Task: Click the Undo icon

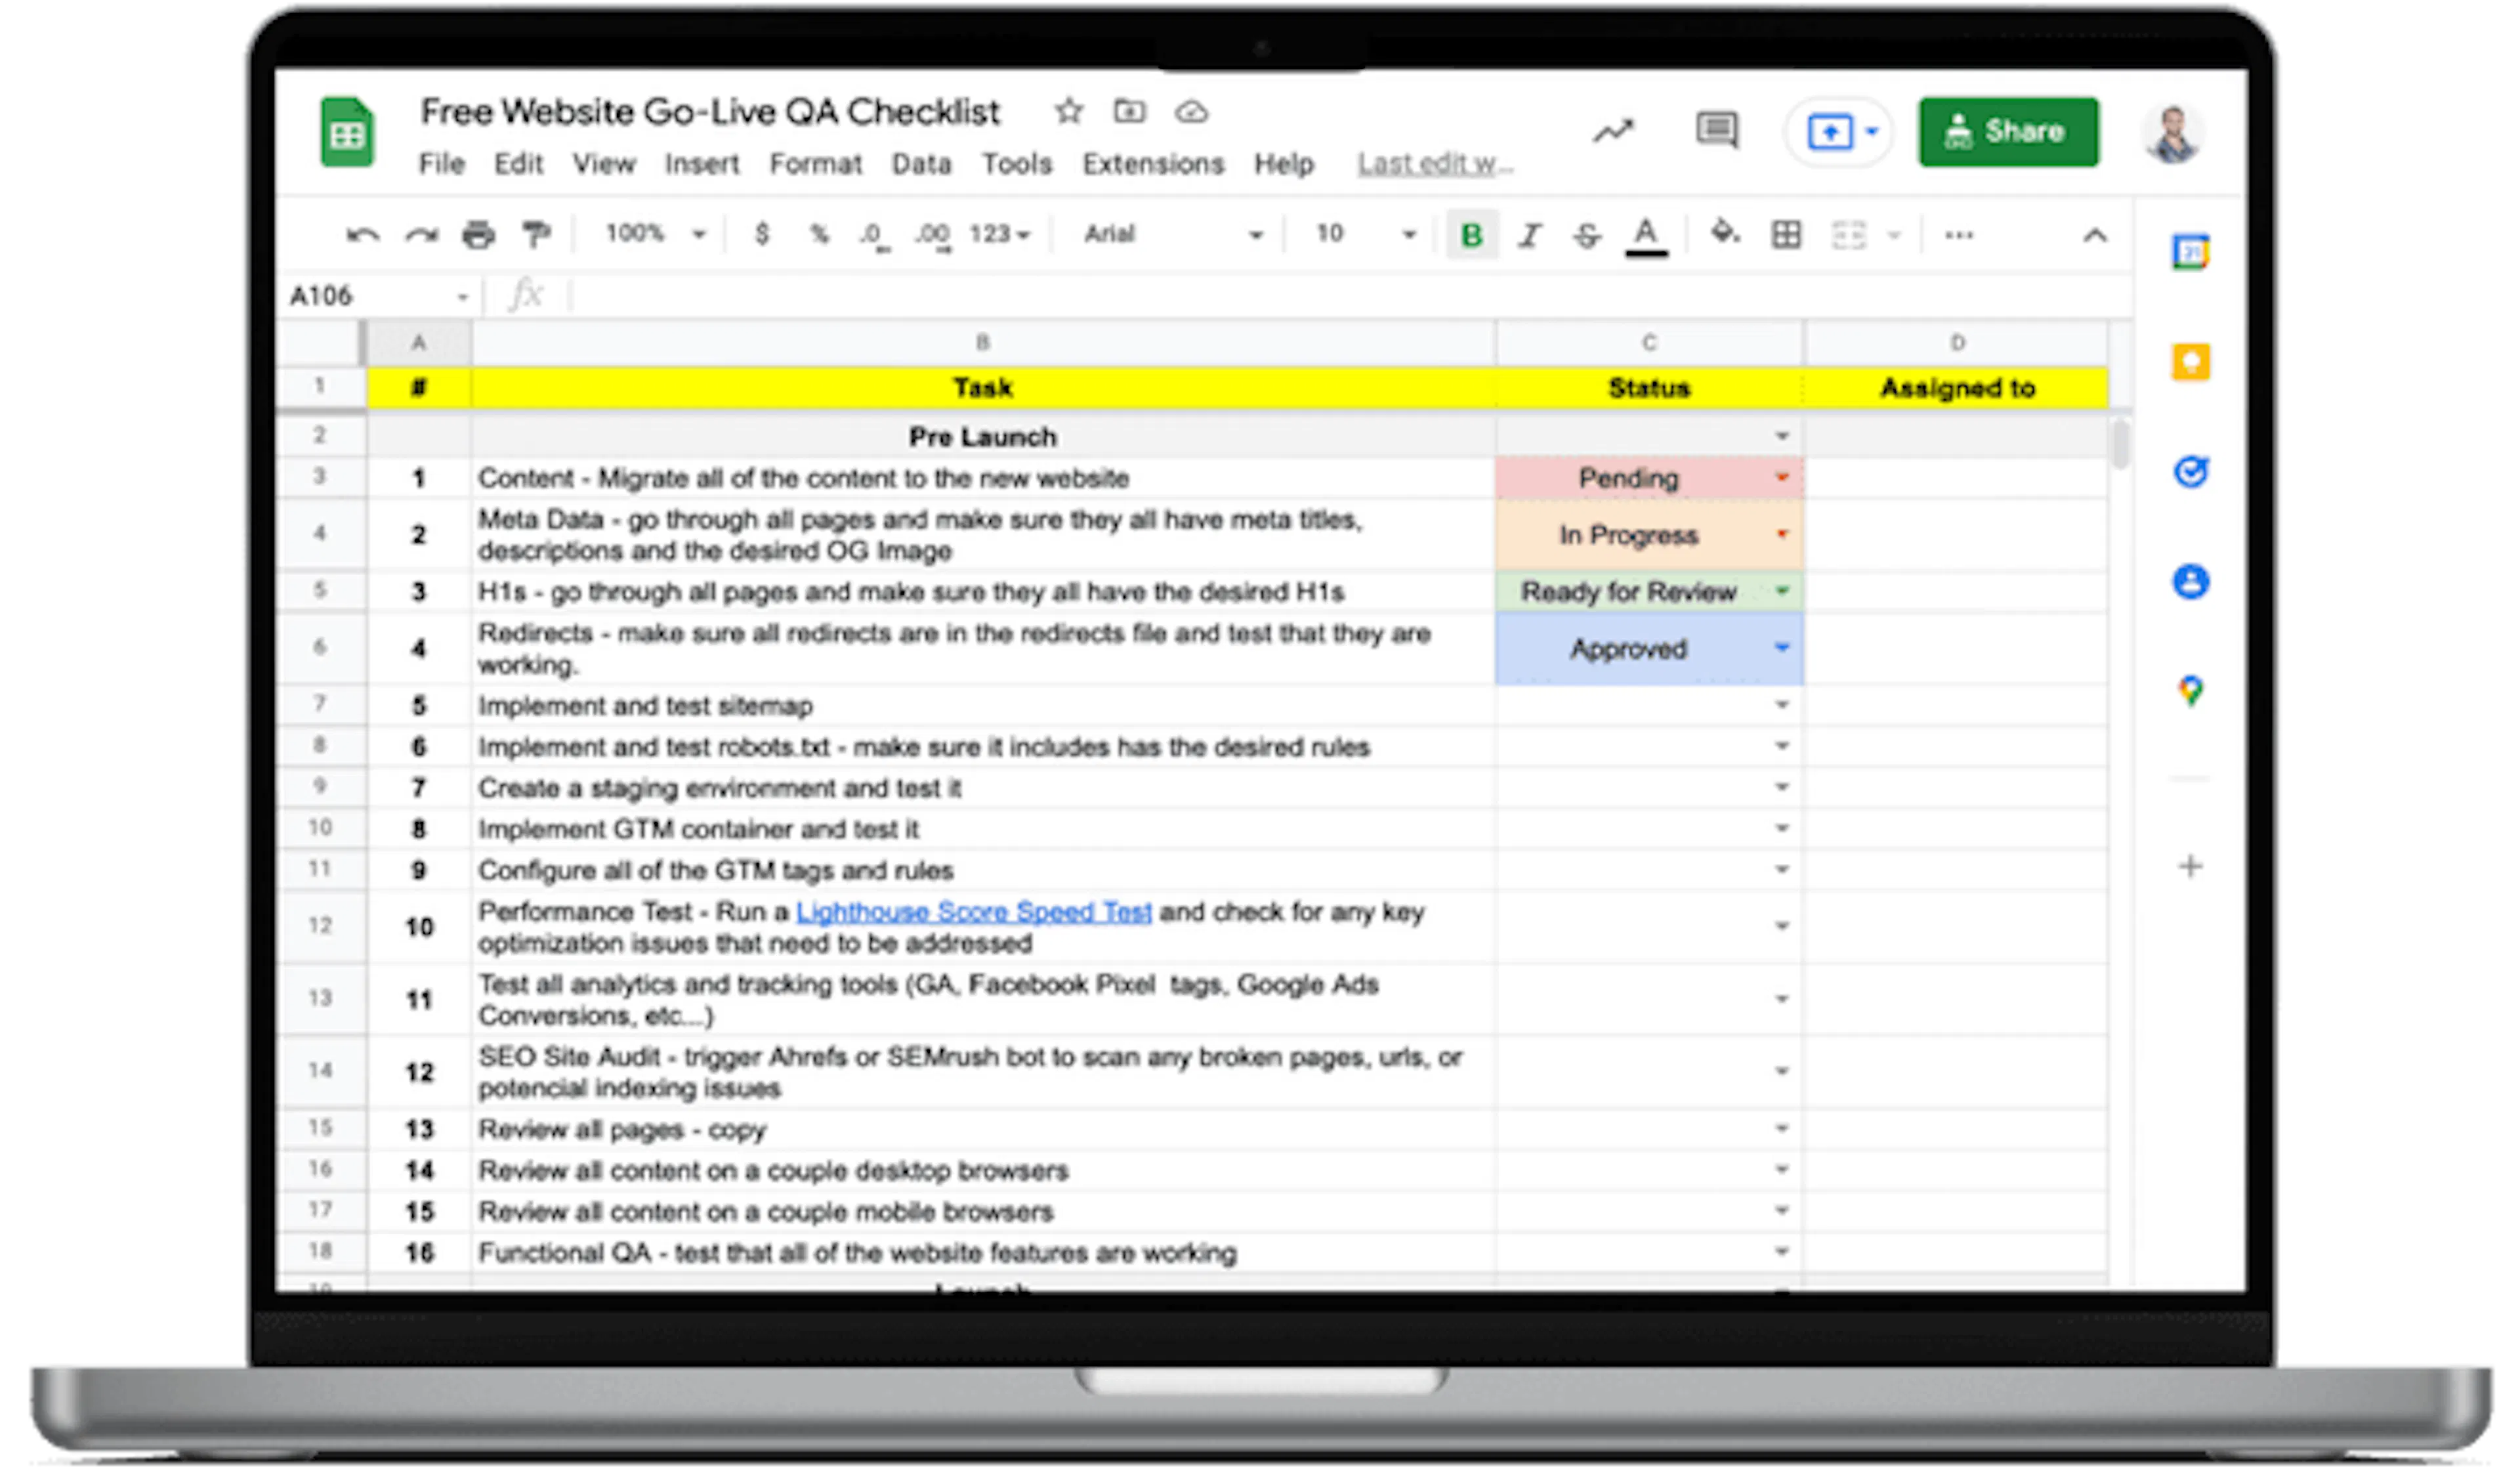Action: tap(365, 234)
